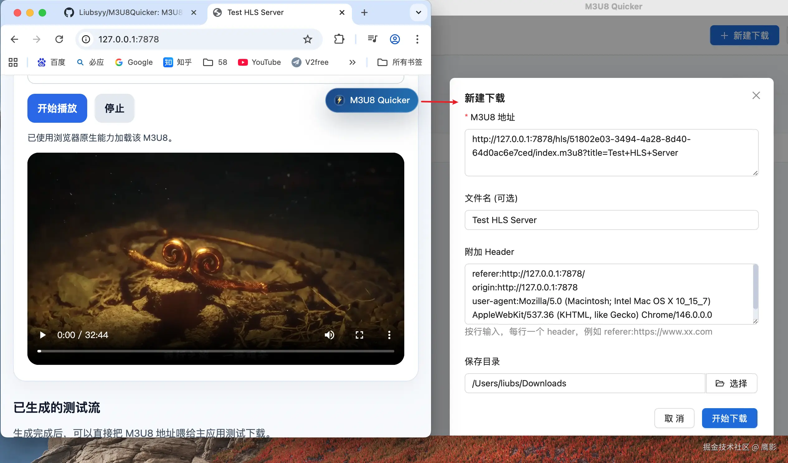
Task: Click the folder icon inside 选择 button
Action: pyautogui.click(x=720, y=383)
